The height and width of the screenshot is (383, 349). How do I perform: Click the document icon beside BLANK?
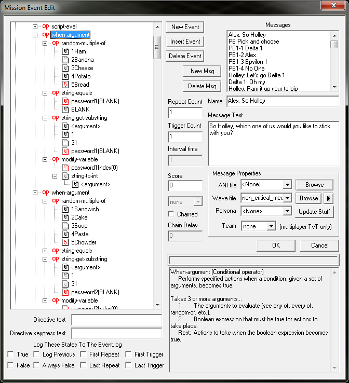(65, 110)
